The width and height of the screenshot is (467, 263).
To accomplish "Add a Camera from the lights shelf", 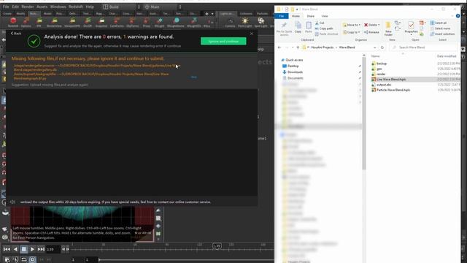I will 230,23.
